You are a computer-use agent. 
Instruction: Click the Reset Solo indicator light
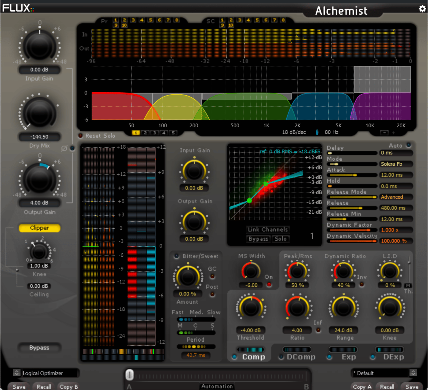[x=80, y=136]
